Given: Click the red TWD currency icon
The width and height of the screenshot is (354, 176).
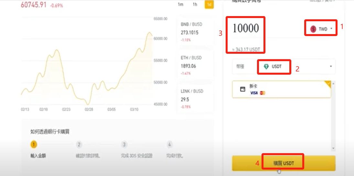Looking at the screenshot, I should click(313, 29).
